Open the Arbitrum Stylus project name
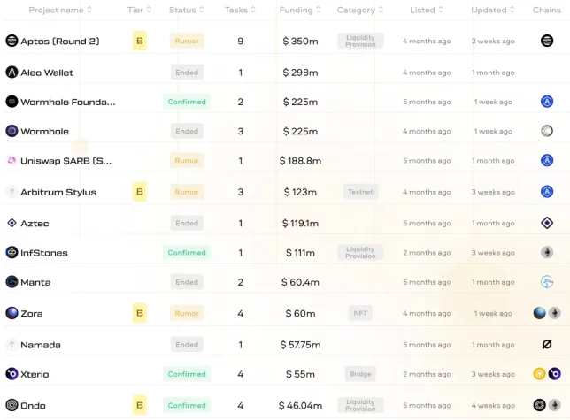 click(x=58, y=192)
